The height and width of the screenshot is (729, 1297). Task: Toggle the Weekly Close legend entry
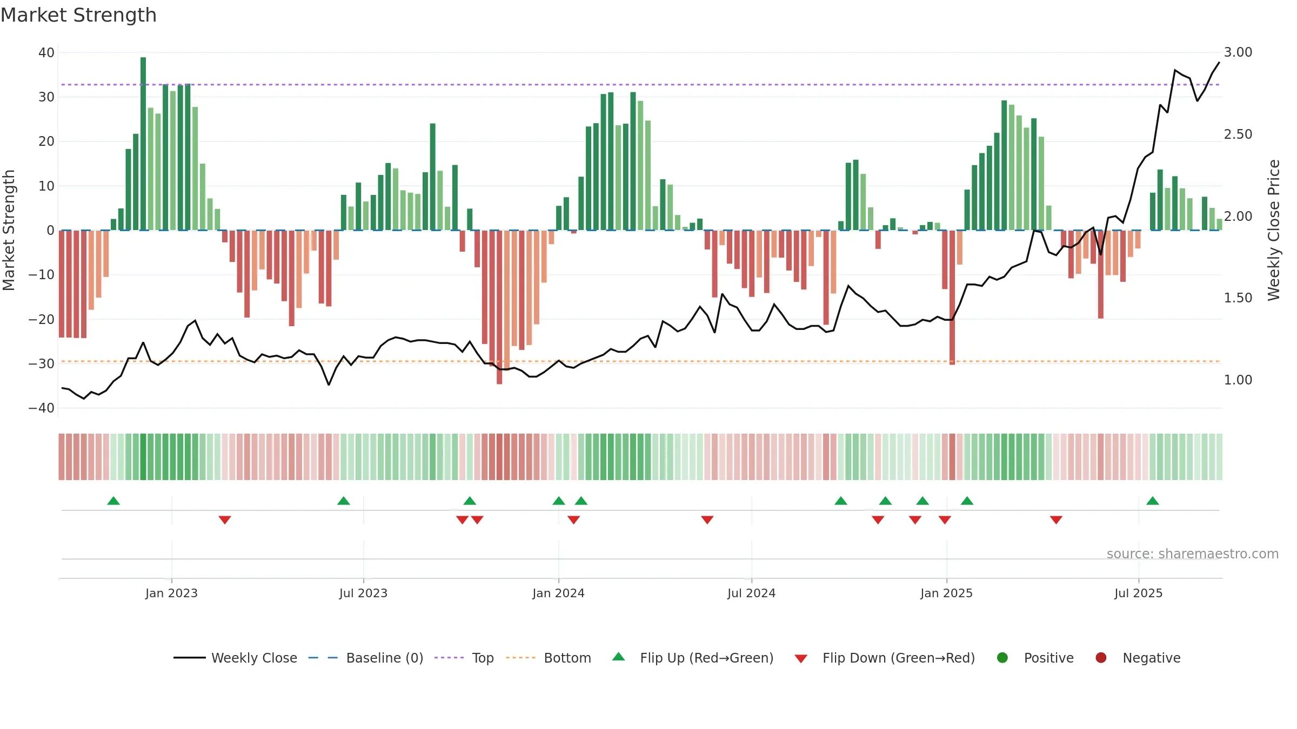[235, 658]
